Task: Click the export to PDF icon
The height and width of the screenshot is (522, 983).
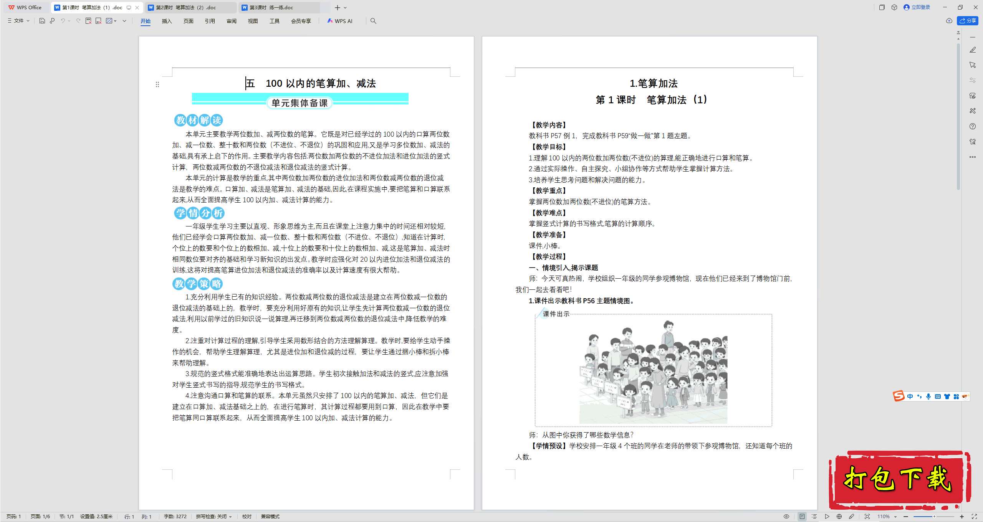Action: (x=88, y=21)
